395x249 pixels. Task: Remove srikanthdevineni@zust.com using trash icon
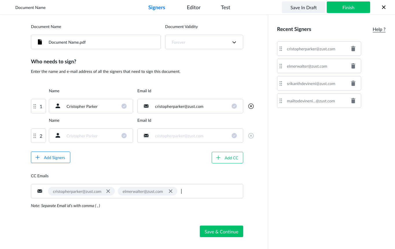click(x=353, y=84)
